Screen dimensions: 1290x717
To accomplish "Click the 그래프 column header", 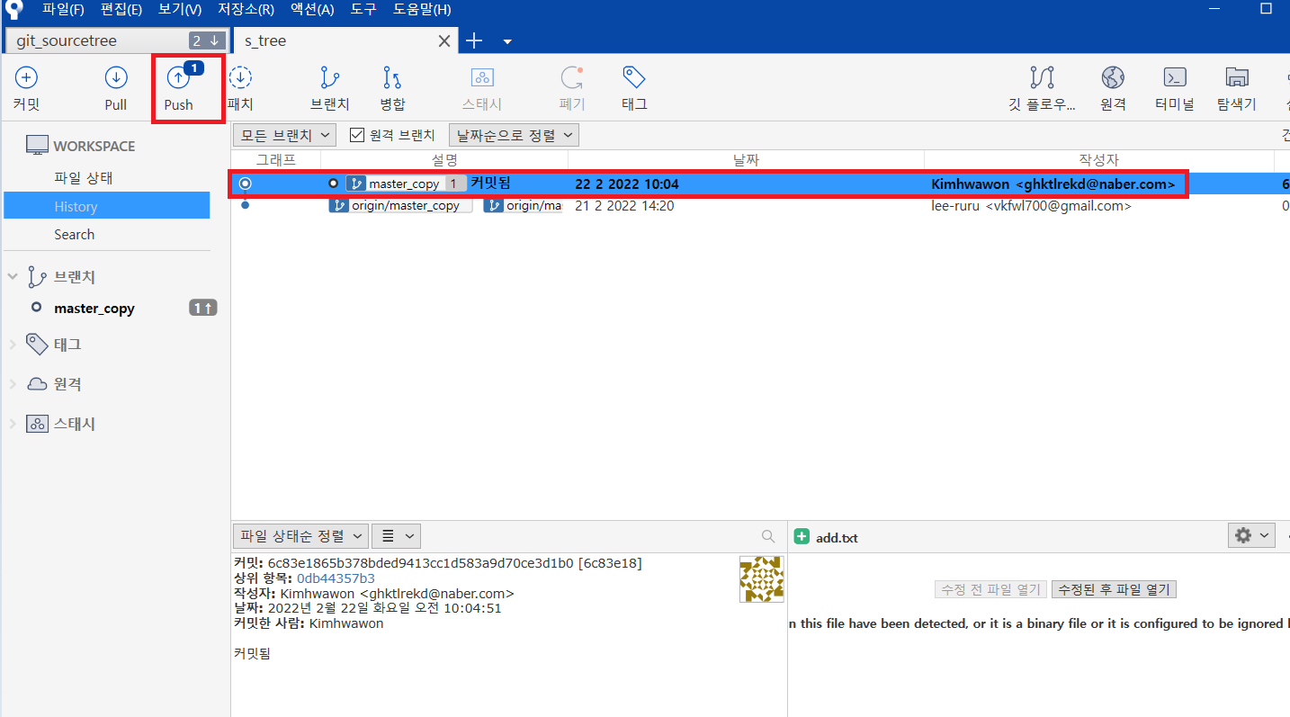I will (x=275, y=160).
